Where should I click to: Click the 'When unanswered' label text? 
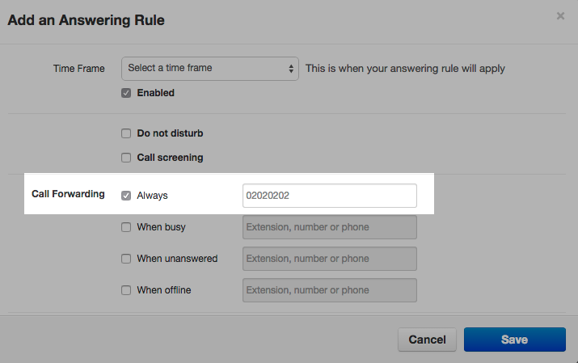[x=177, y=259]
